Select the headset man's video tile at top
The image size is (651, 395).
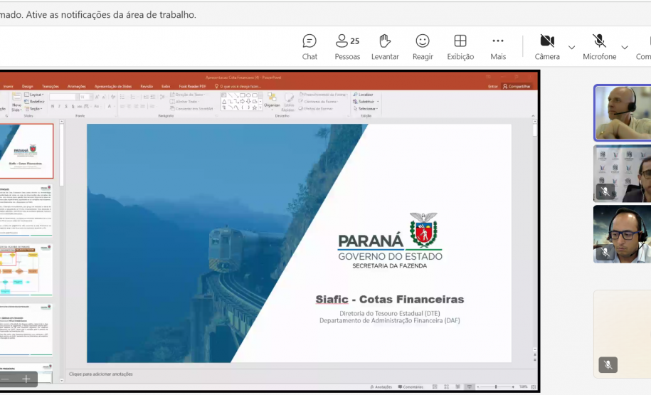click(x=623, y=112)
